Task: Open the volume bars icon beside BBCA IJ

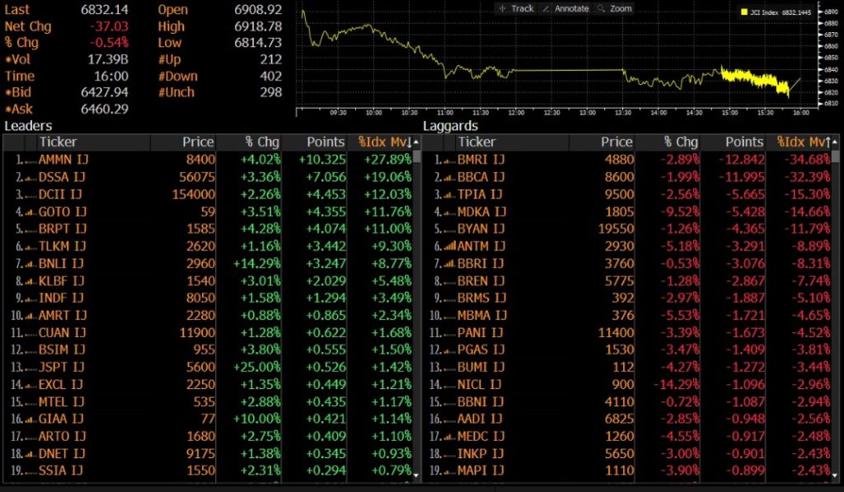Action: click(450, 178)
